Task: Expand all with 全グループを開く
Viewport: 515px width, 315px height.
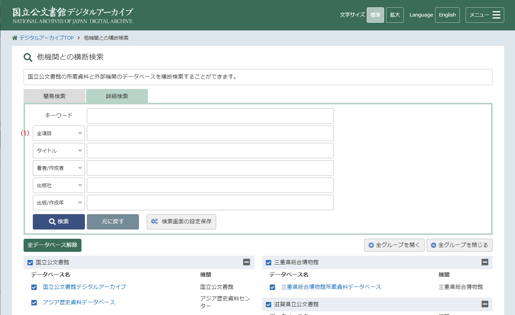Action: tap(394, 245)
